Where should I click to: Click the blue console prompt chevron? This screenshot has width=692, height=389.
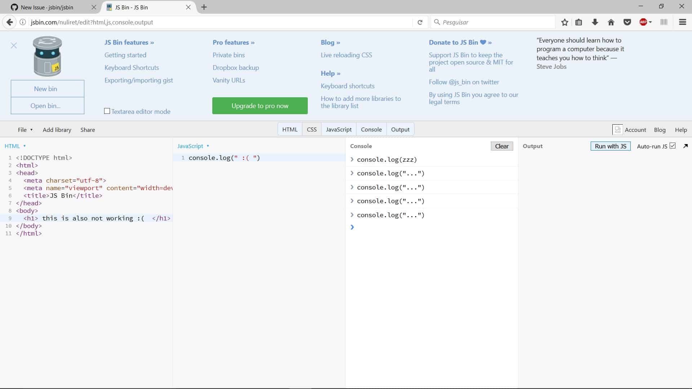[x=352, y=227]
